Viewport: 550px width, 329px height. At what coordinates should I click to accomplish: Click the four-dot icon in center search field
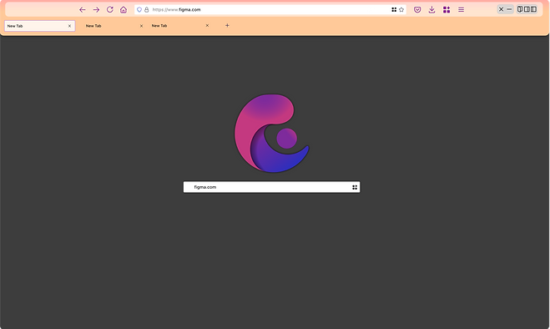pyautogui.click(x=355, y=188)
